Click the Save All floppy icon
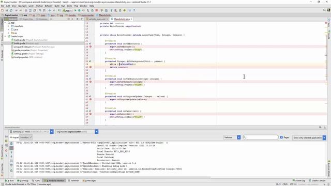Viewport: 331px width, 186px height. click(x=7, y=10)
